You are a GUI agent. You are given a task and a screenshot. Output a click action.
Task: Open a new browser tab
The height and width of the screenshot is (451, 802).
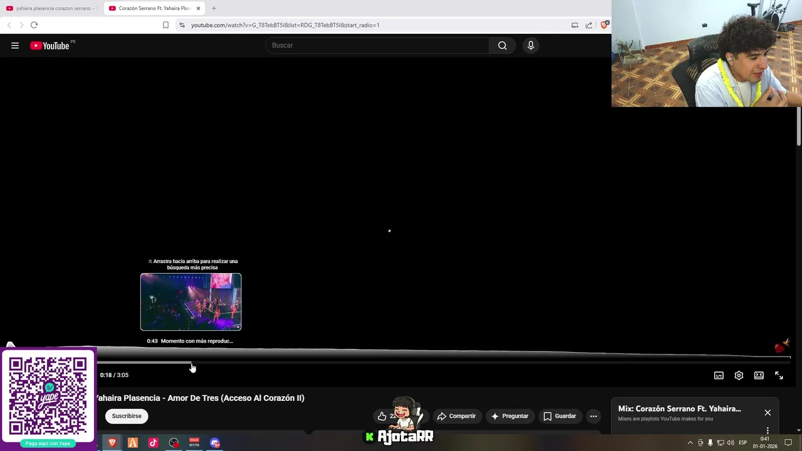click(x=214, y=8)
